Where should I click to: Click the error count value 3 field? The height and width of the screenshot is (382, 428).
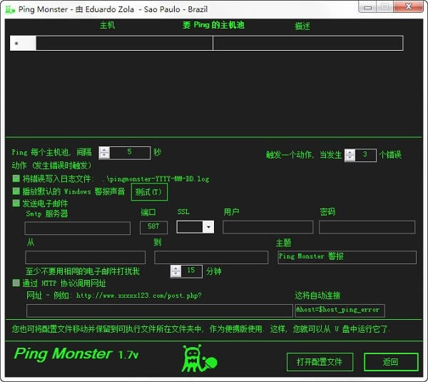(x=365, y=155)
